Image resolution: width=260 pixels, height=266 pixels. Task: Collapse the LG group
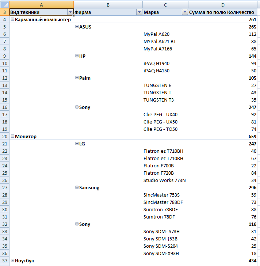tap(77, 144)
